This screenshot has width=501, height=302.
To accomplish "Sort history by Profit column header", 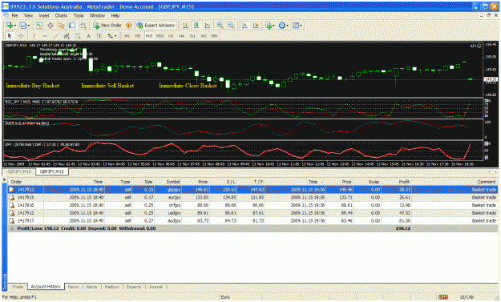I will (404, 182).
